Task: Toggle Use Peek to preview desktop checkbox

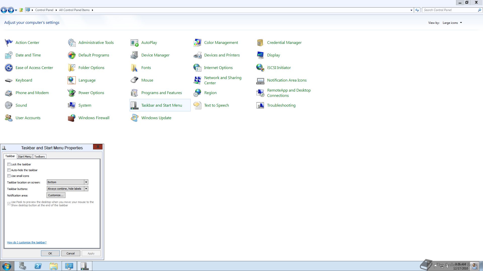Action: (x=9, y=204)
